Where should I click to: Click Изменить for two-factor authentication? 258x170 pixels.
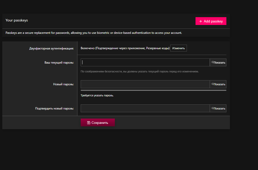coord(179,48)
